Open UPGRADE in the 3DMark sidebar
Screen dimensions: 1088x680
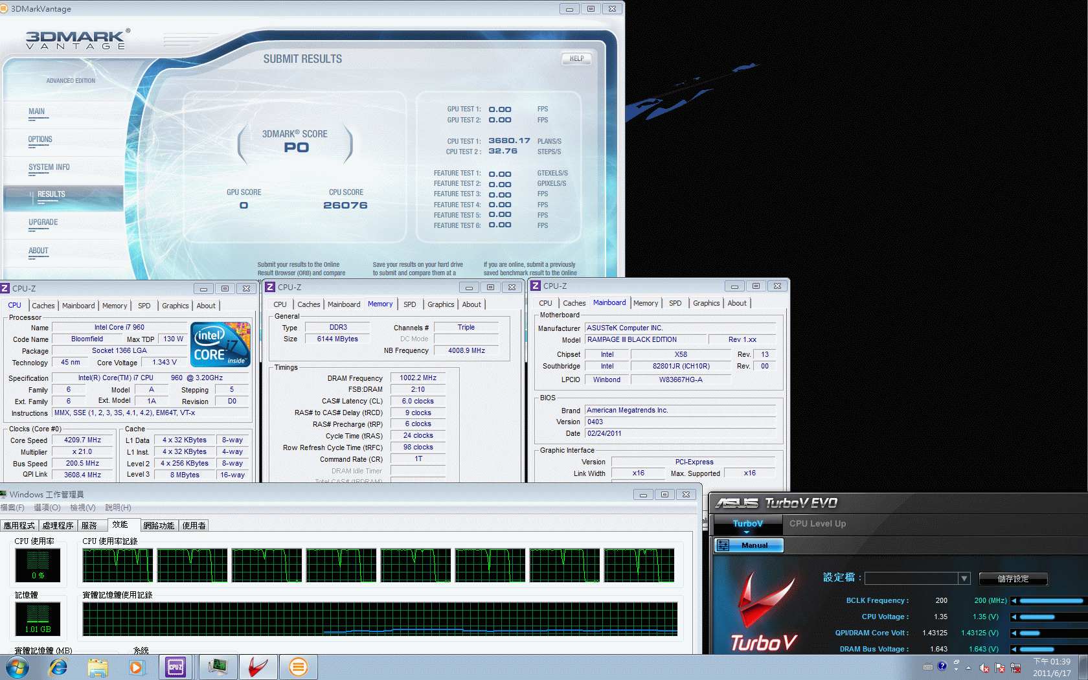[43, 222]
